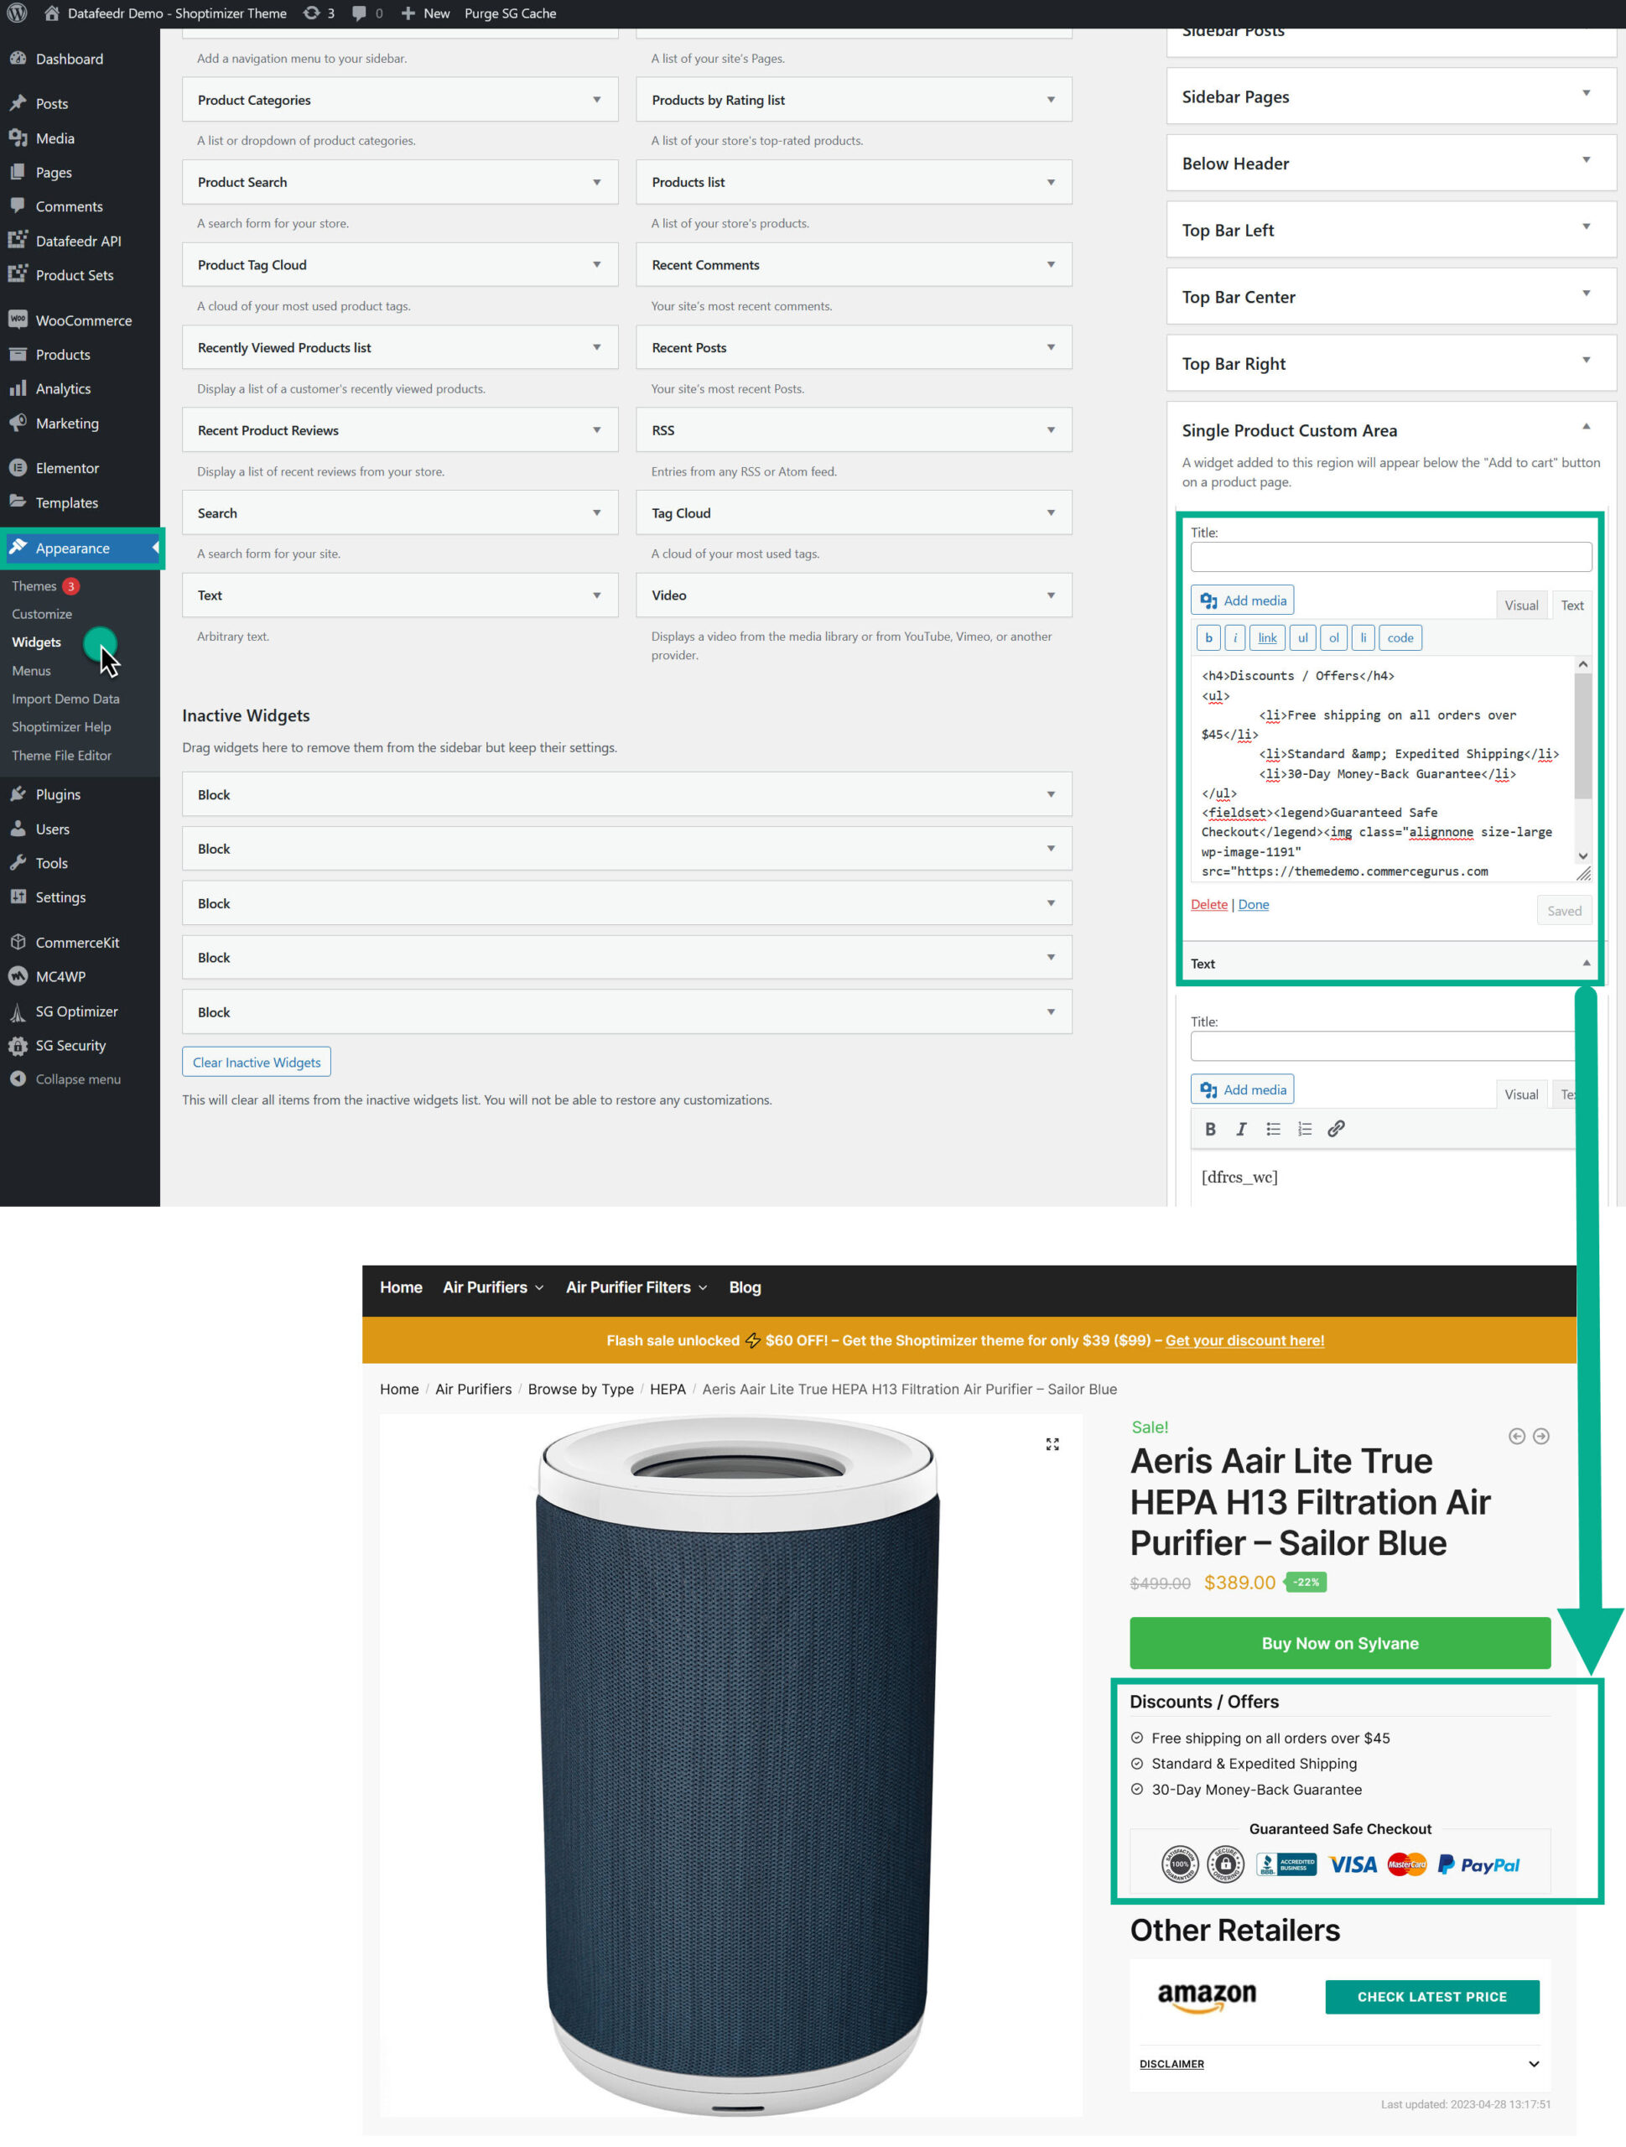1626x2147 pixels.
Task: Collapse the Single Product Custom Area
Action: click(1585, 427)
